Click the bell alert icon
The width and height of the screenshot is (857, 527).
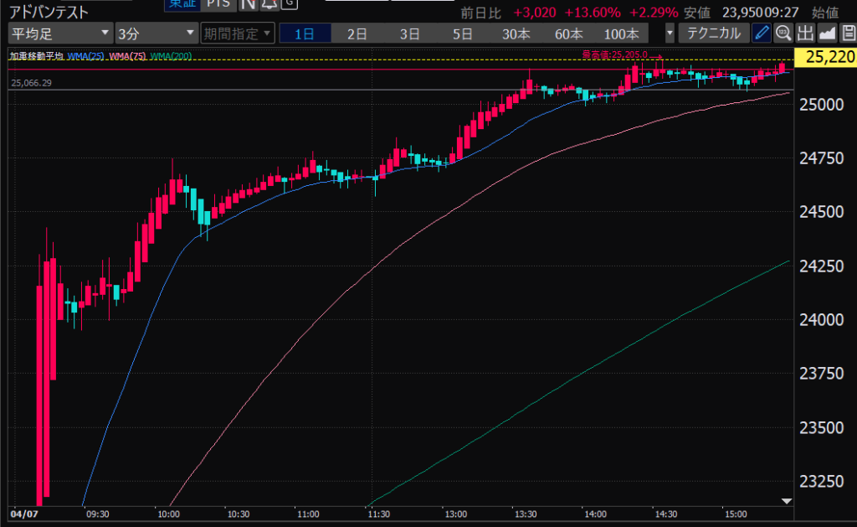268,3
